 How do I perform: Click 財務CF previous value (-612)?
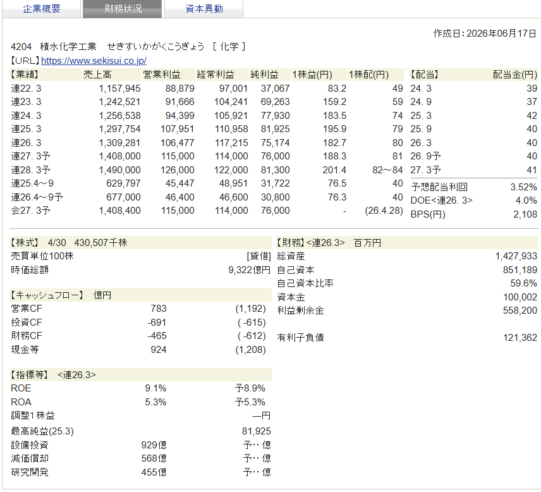[252, 336]
